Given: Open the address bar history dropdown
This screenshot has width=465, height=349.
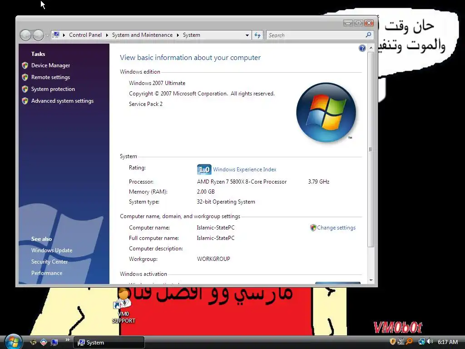Looking at the screenshot, I should [x=247, y=35].
